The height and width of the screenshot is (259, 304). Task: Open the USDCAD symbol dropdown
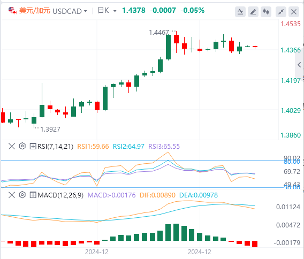point(70,11)
